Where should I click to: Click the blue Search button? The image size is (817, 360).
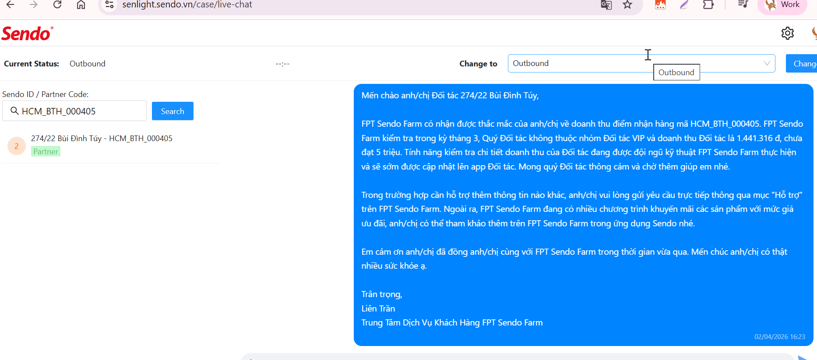tap(173, 111)
